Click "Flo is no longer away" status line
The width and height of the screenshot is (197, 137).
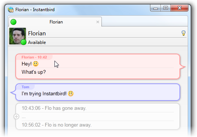(x=57, y=125)
